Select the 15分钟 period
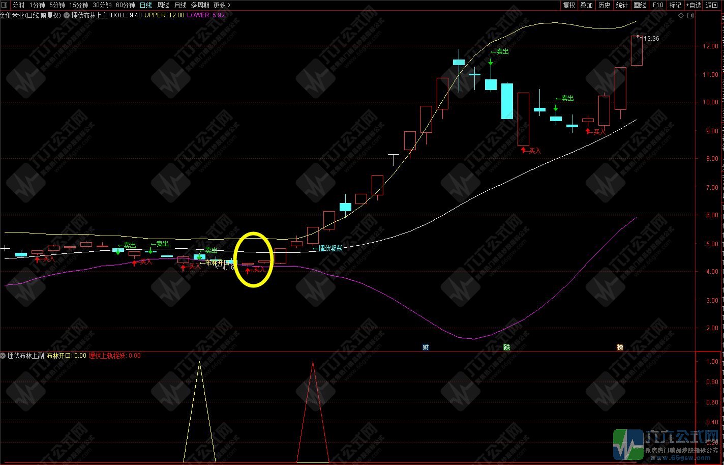 78,5
